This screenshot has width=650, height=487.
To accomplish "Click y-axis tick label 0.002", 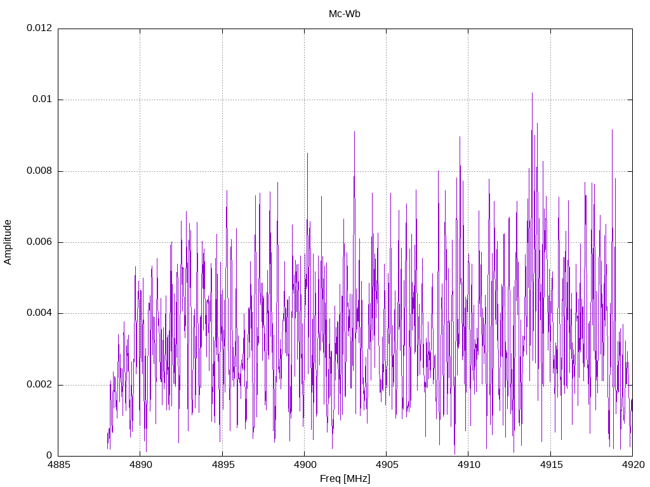I will (x=39, y=384).
